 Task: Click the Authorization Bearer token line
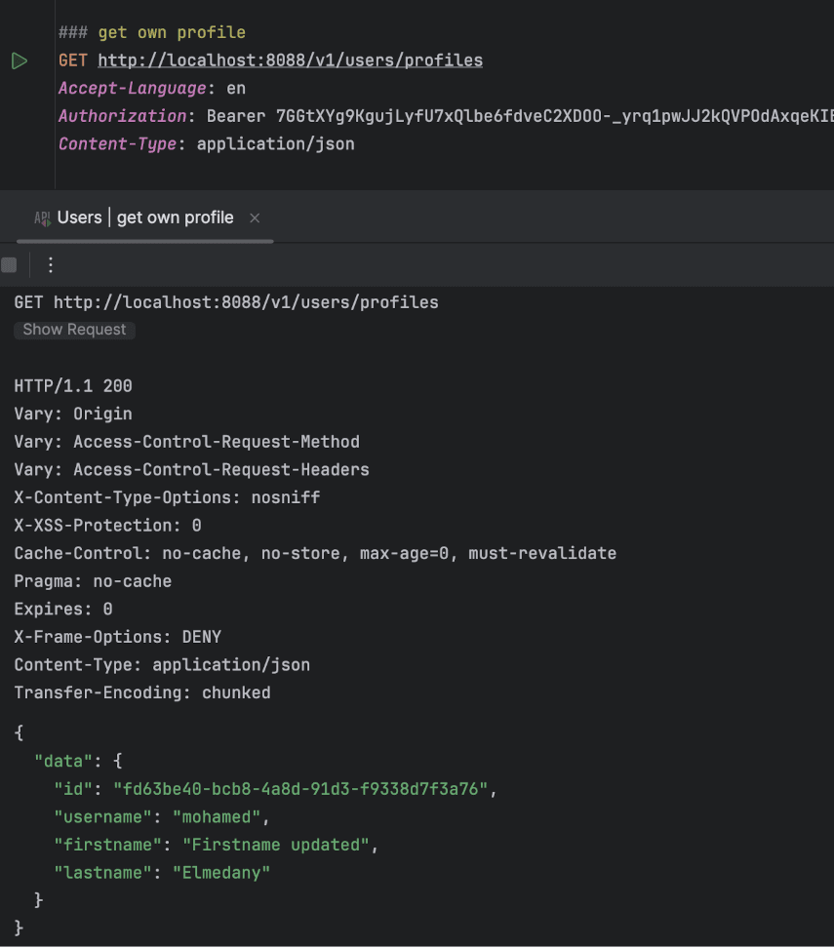pos(446,116)
